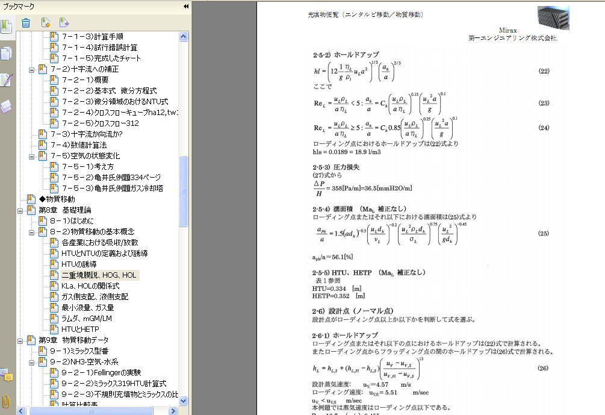Image resolution: width=605 pixels, height=415 pixels.
Task: Click bookmark icon beside 7-5-1)考え方
Action: pyautogui.click(x=54, y=166)
